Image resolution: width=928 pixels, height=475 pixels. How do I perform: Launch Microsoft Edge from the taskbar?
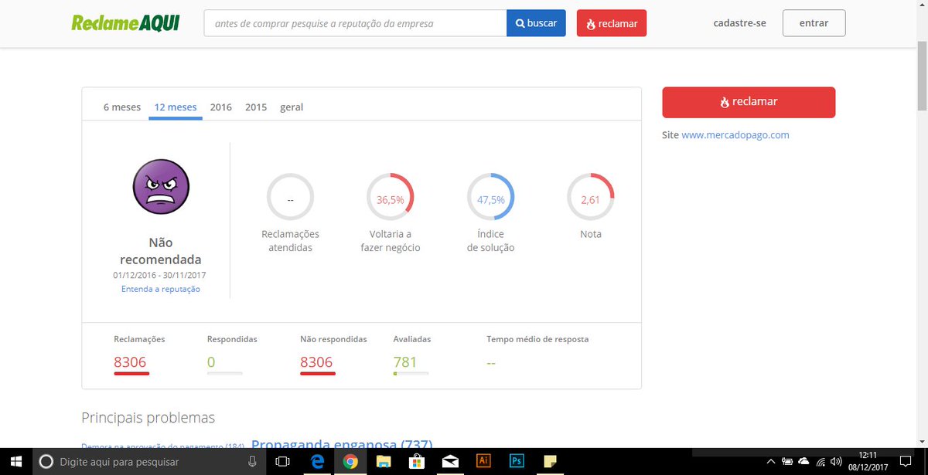316,462
